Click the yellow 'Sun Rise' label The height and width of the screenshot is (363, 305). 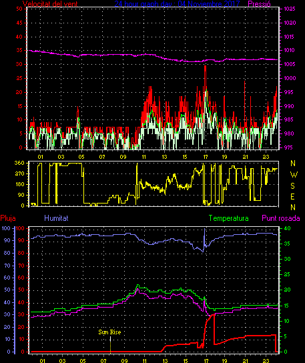click(109, 332)
